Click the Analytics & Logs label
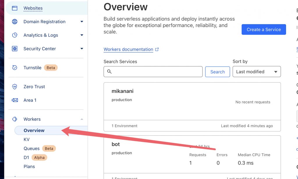298x179 pixels. pyautogui.click(x=41, y=35)
